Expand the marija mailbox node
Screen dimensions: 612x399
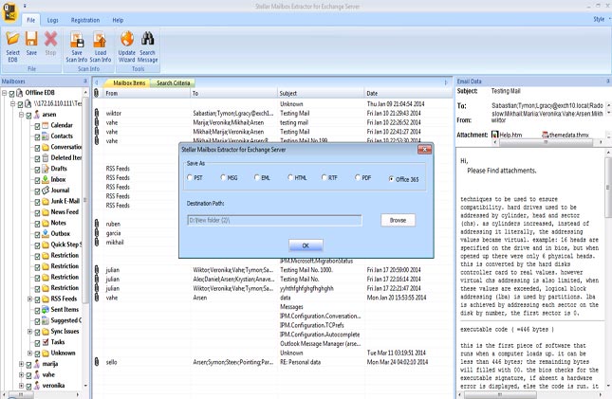pos(22,364)
